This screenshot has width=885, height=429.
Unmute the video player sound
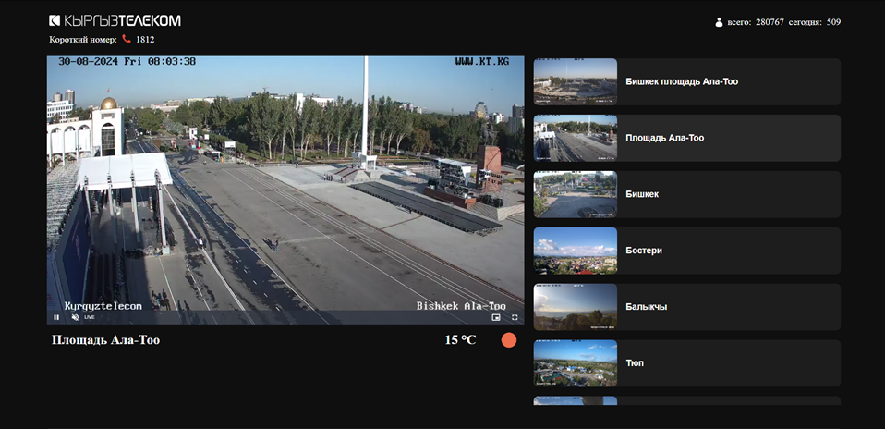pos(75,318)
